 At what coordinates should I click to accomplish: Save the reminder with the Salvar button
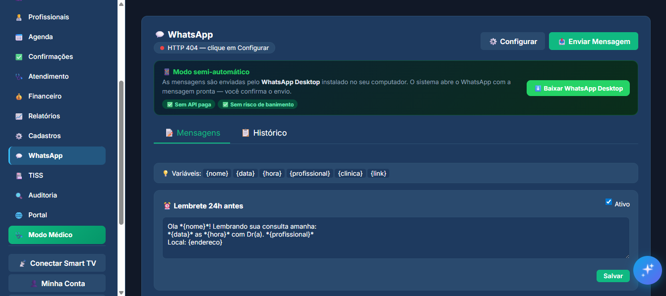click(612, 276)
